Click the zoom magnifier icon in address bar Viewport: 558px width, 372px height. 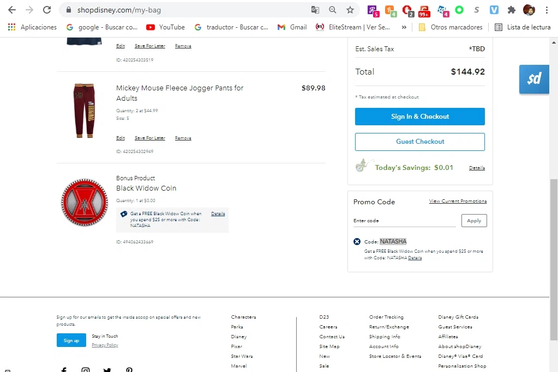point(332,10)
